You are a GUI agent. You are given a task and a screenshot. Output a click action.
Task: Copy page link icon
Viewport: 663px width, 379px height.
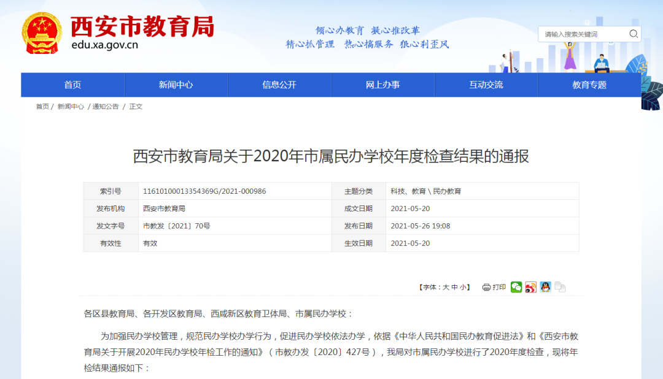(x=560, y=287)
